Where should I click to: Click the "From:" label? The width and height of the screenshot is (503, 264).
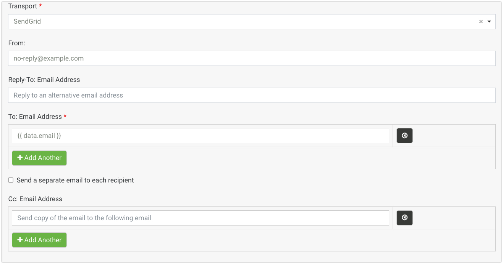tap(17, 43)
